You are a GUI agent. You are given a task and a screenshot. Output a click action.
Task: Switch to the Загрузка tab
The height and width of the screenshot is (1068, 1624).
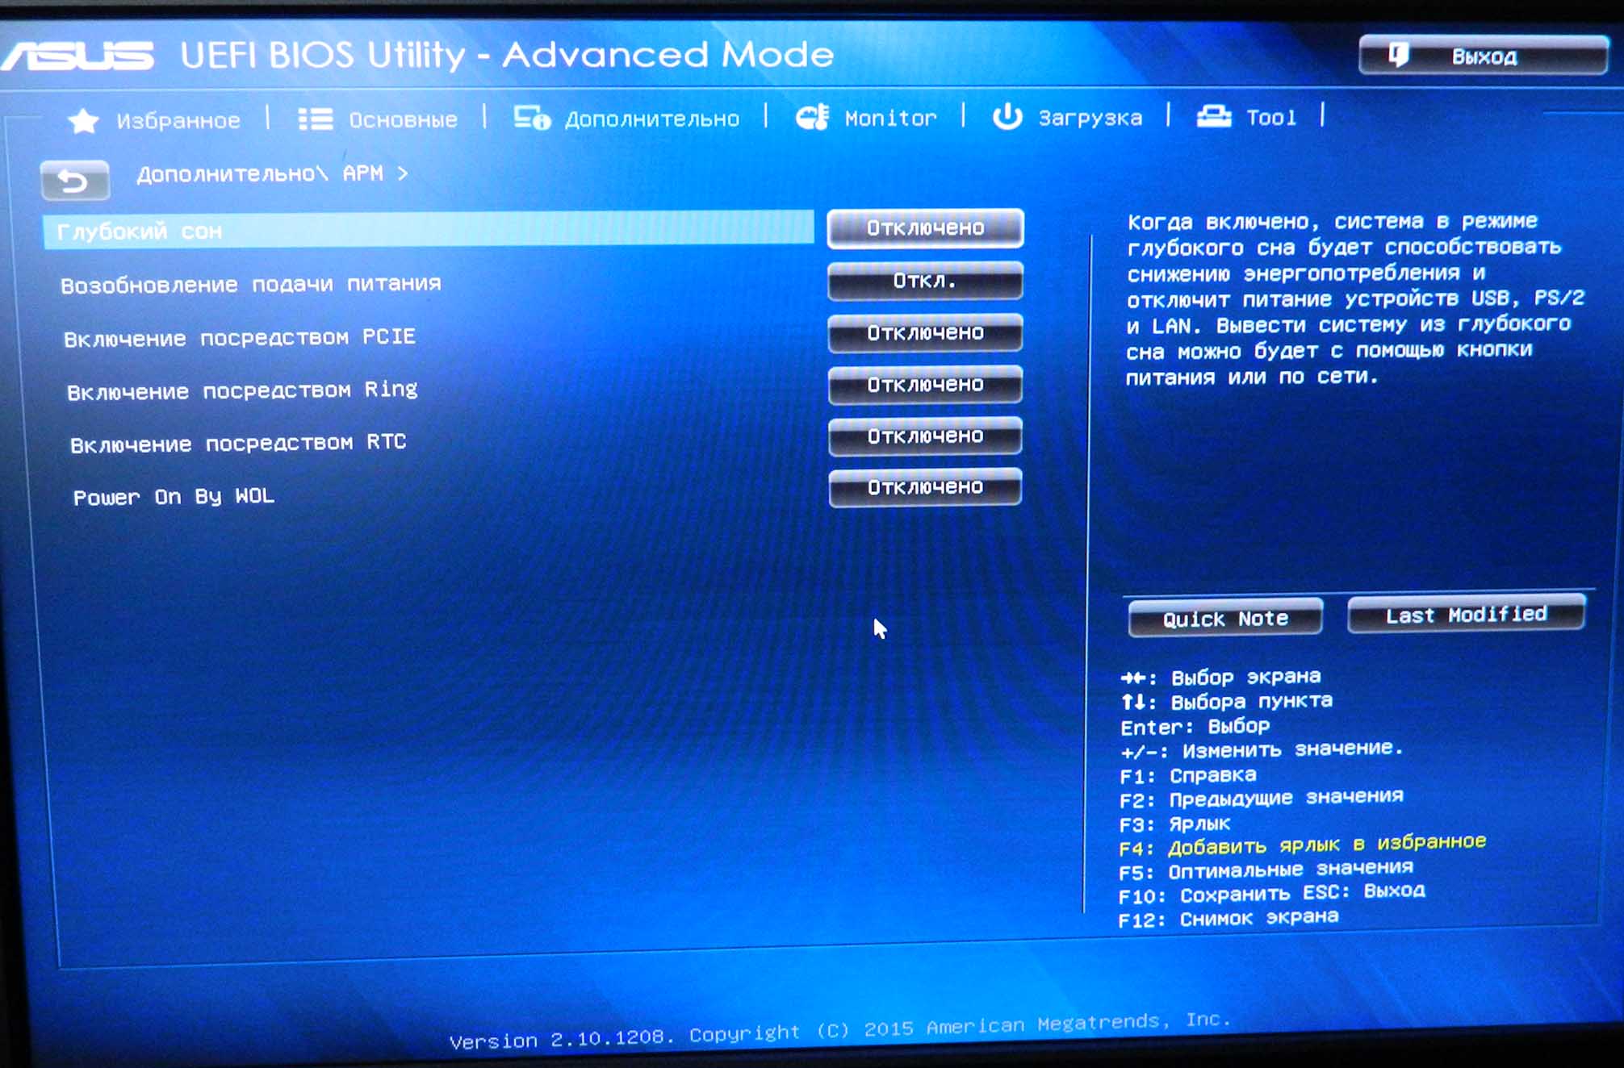(1089, 119)
